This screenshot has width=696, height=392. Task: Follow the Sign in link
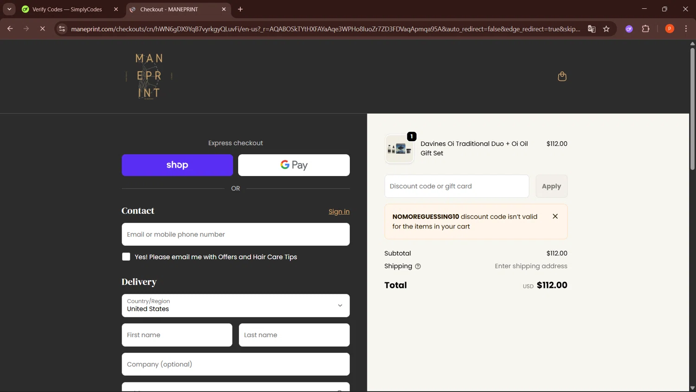click(339, 212)
